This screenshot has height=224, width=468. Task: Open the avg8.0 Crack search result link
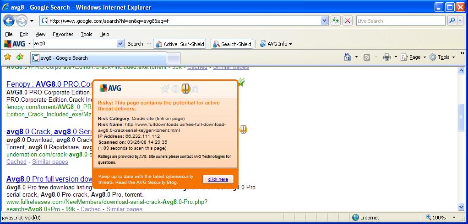pos(49,132)
